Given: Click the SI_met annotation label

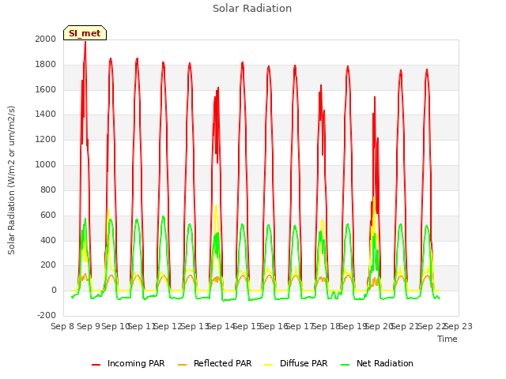Looking at the screenshot, I should (85, 33).
